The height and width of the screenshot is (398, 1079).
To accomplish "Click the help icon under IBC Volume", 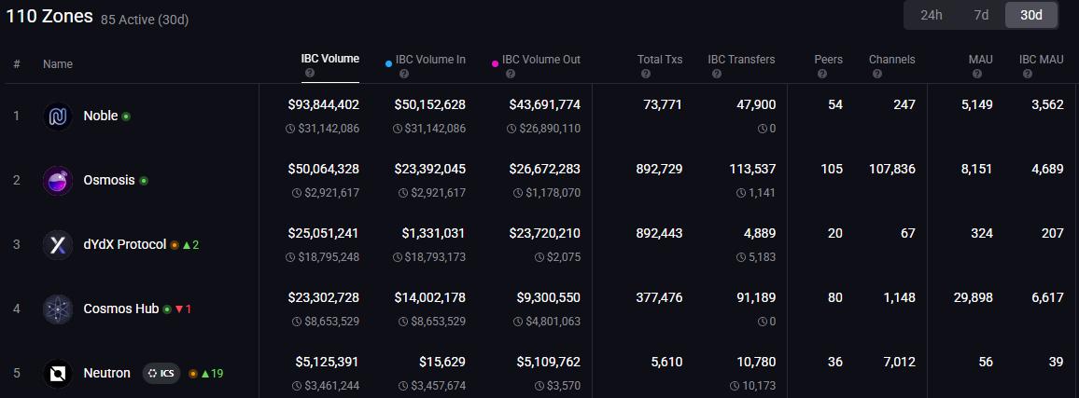I will 310,73.
